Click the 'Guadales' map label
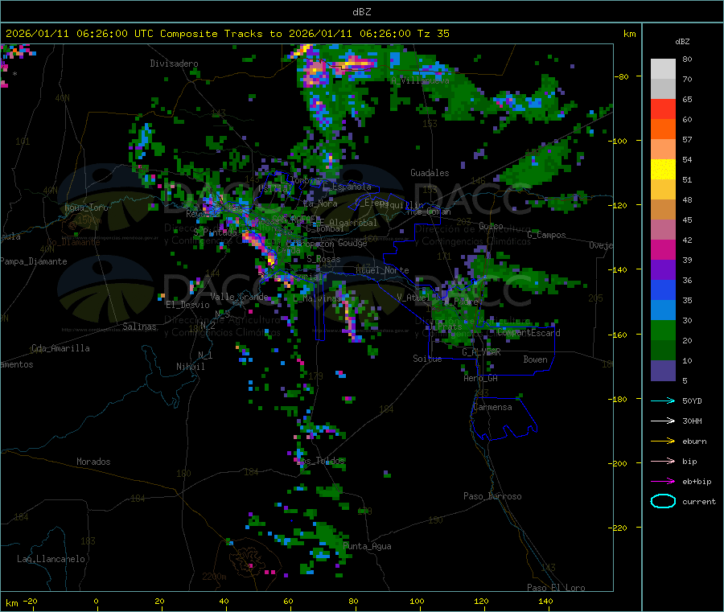Viewport: 724px width, 612px height. (x=430, y=173)
